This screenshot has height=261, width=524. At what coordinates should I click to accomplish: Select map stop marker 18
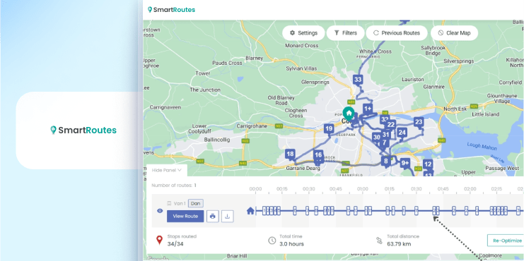point(291,154)
